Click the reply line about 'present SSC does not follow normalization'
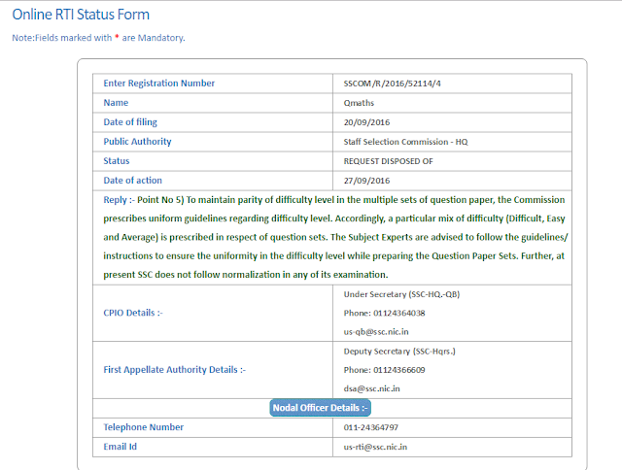This screenshot has height=470, width=622. point(246,275)
